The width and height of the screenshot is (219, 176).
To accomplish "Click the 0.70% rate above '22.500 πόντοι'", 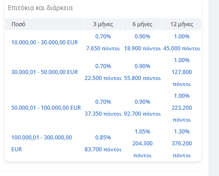I will (x=103, y=66).
